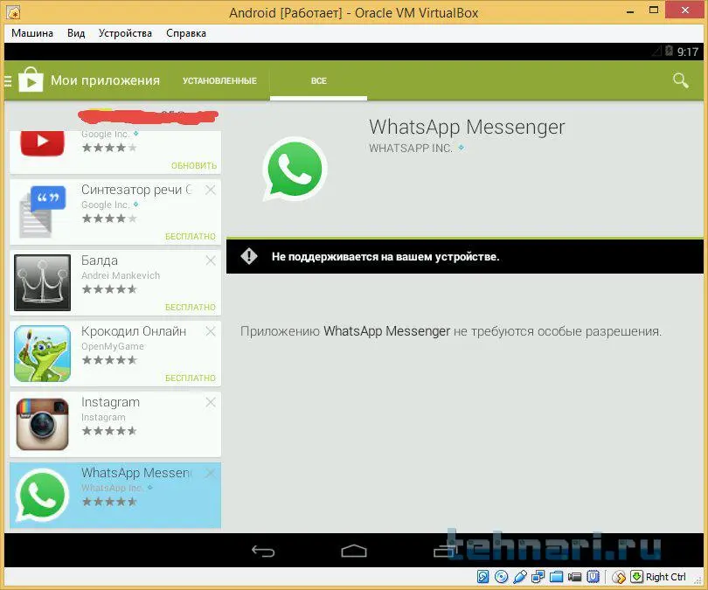Click БЕСПЛАТНО on Крокодил Онлайн card
Image resolution: width=708 pixels, height=590 pixels.
[191, 378]
